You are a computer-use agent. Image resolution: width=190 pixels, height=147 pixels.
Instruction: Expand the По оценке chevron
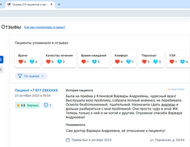[x=42, y=76]
